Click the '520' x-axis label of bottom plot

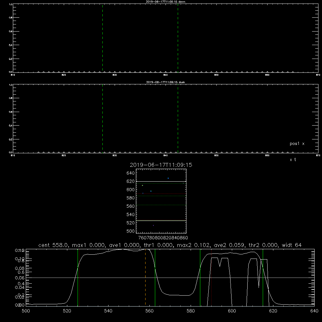tap(67, 311)
